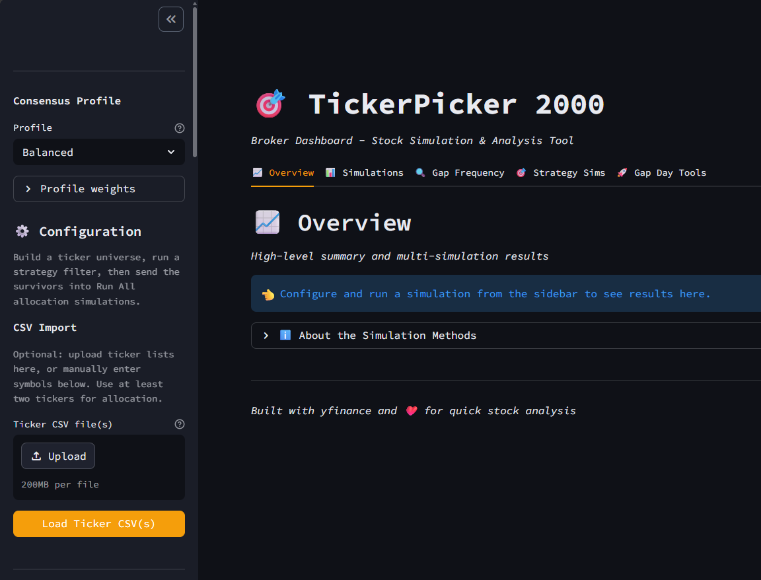
Task: Click the Configure and run a simulation message
Action: click(x=495, y=294)
